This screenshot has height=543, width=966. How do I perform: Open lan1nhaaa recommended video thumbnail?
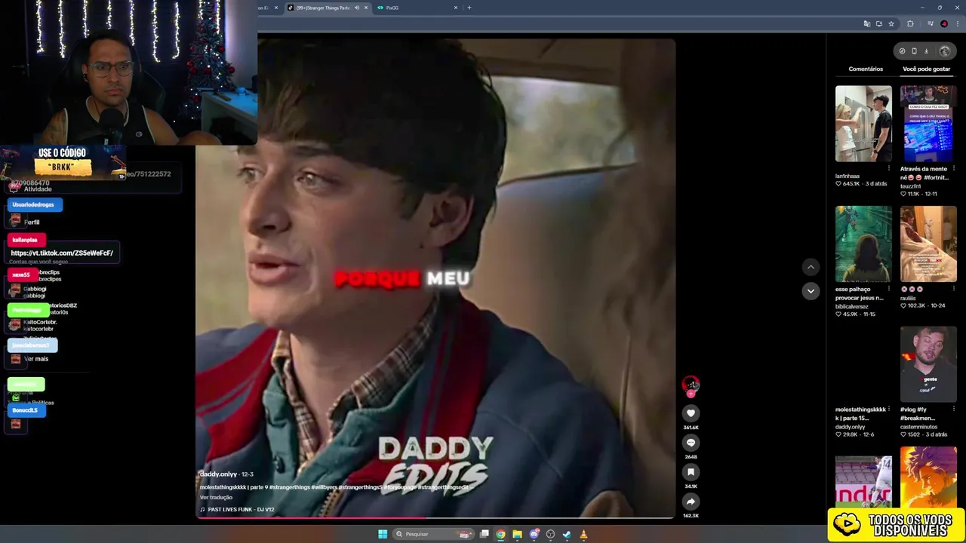coord(863,124)
